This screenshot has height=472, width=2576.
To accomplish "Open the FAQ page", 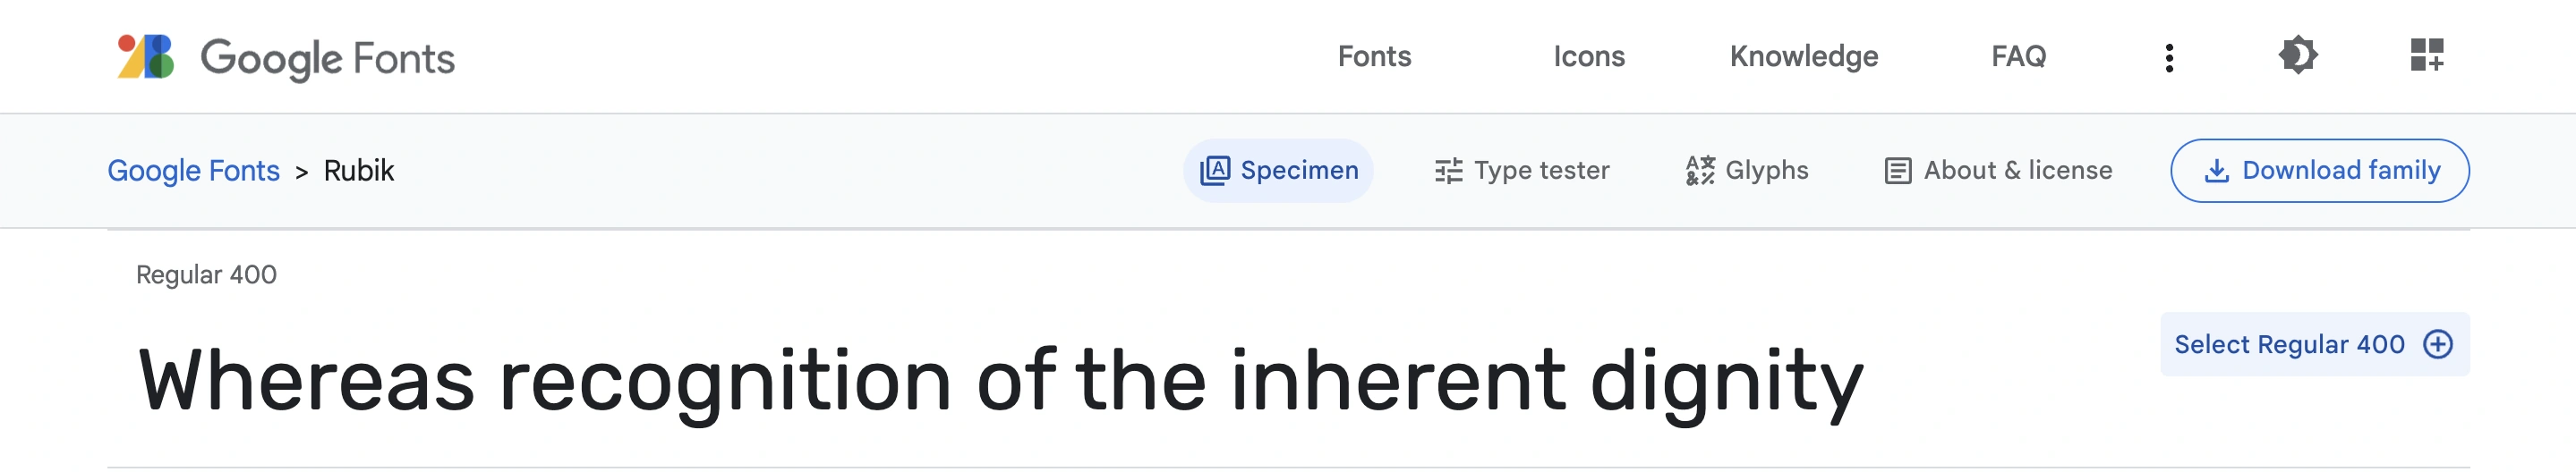I will (x=2018, y=57).
